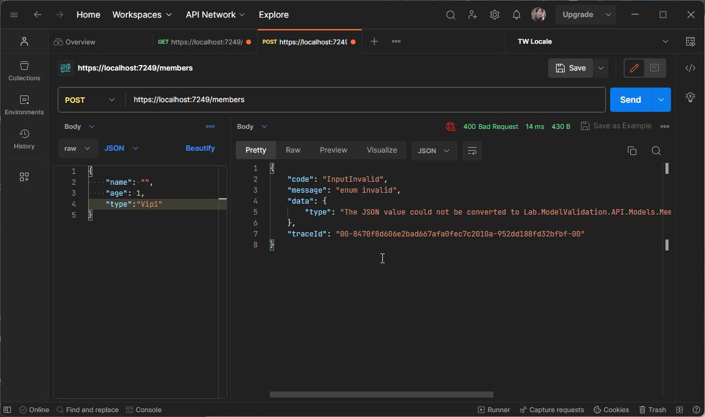
Task: Open the configure workspace sidebar icon
Action: point(24,177)
